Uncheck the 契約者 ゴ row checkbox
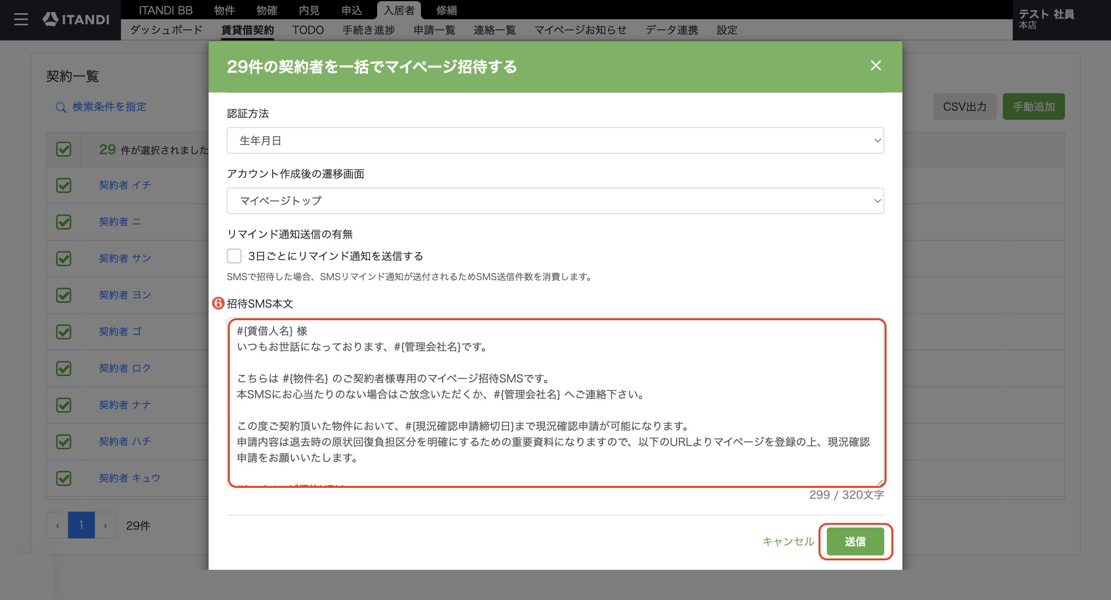This screenshot has width=1111, height=600. [x=64, y=332]
